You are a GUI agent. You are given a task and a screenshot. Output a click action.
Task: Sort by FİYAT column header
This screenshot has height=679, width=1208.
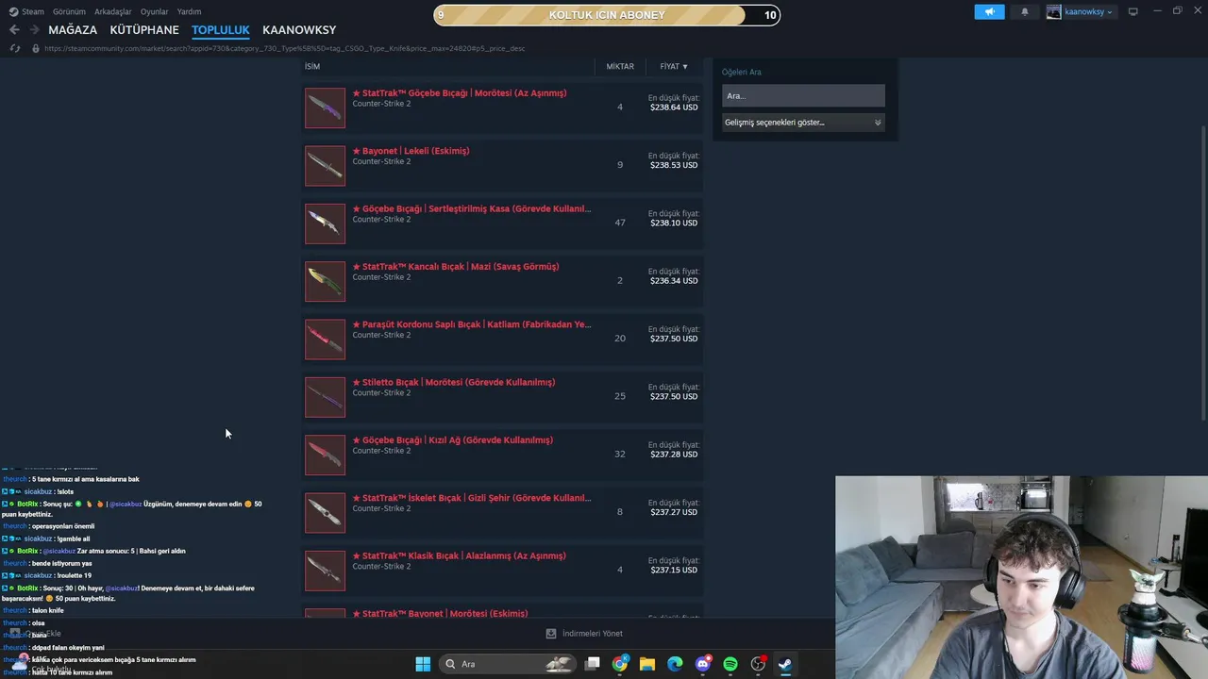point(674,66)
